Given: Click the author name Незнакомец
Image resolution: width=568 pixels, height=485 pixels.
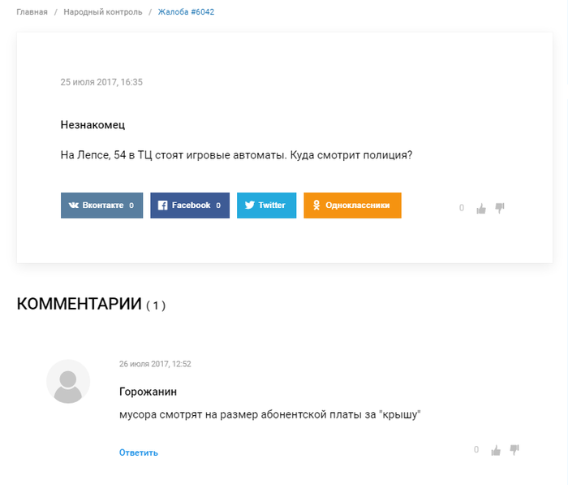Looking at the screenshot, I should click(93, 125).
